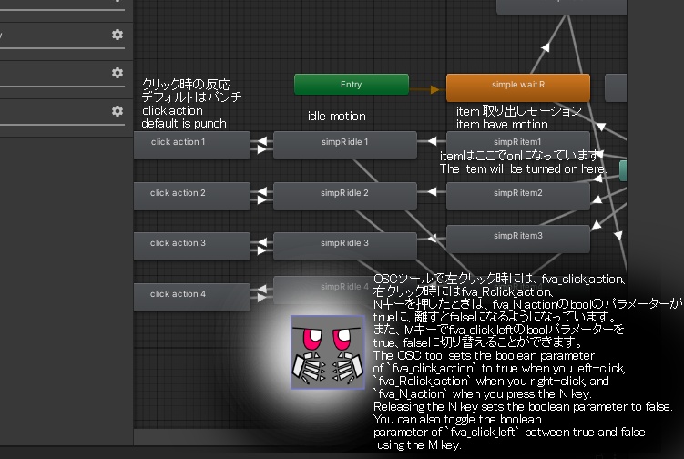This screenshot has height=459, width=684.
Task: Select the transition arrow from simpR item1 to simpR idle 1
Action: [x=432, y=141]
